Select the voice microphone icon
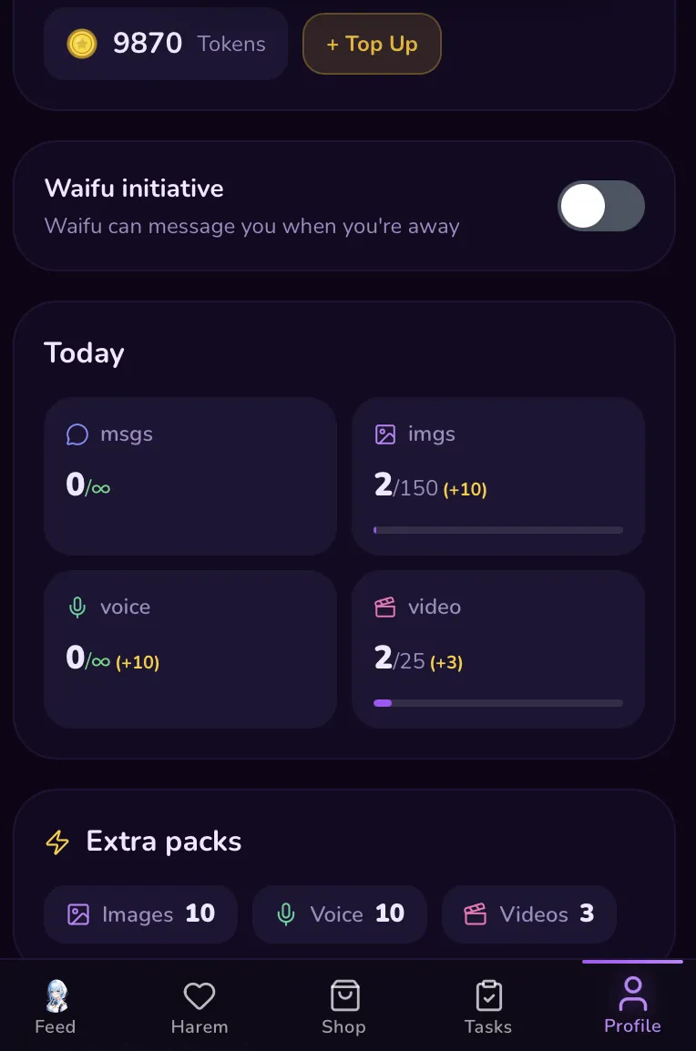 click(x=76, y=607)
